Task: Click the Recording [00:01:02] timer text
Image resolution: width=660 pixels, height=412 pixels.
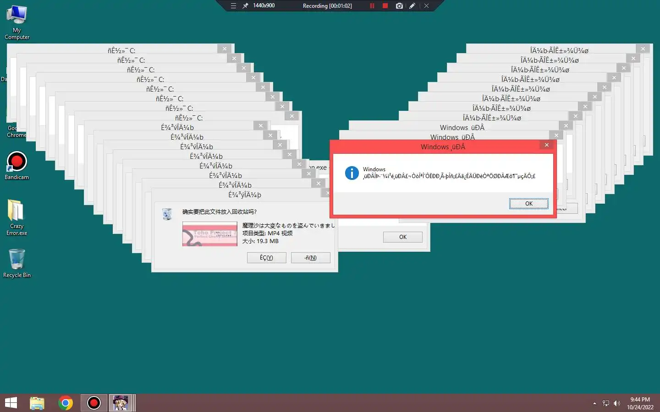Action: coord(327,6)
